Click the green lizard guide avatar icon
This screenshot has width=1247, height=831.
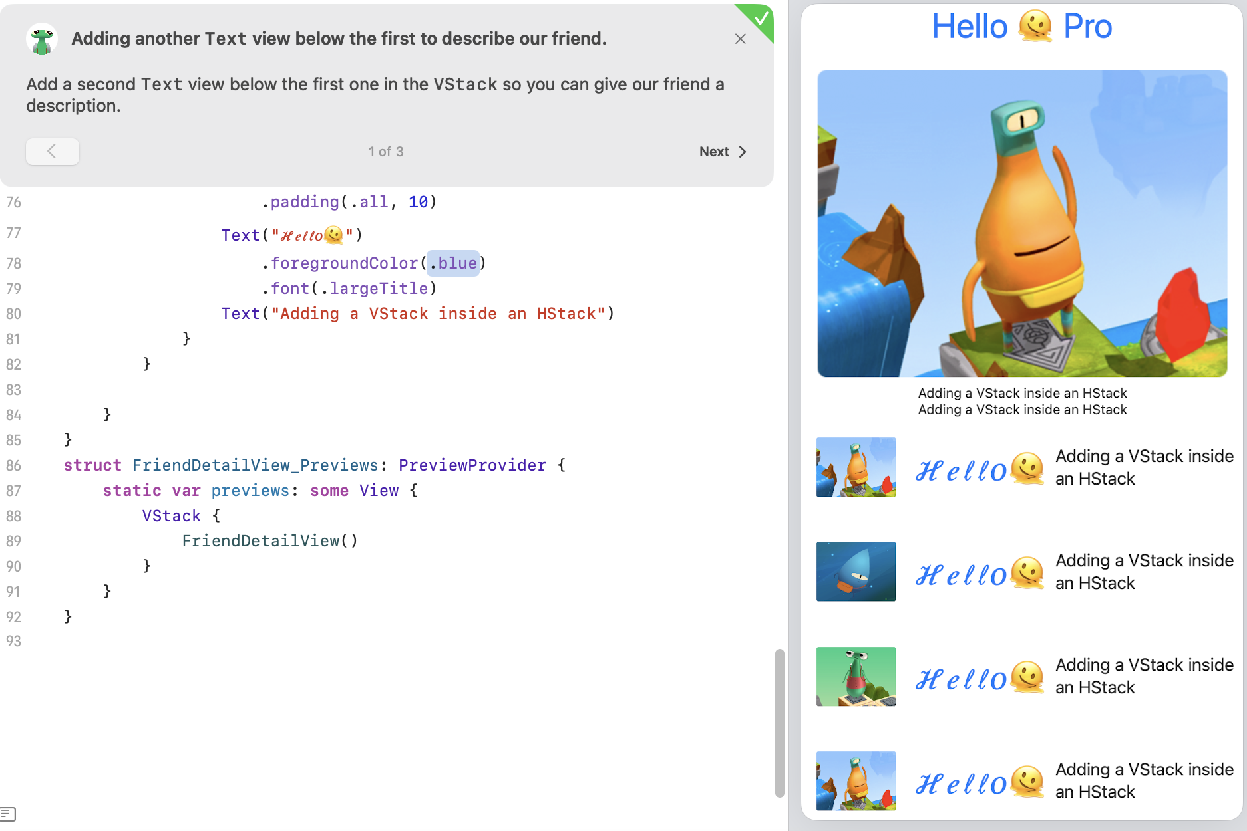tap(42, 39)
